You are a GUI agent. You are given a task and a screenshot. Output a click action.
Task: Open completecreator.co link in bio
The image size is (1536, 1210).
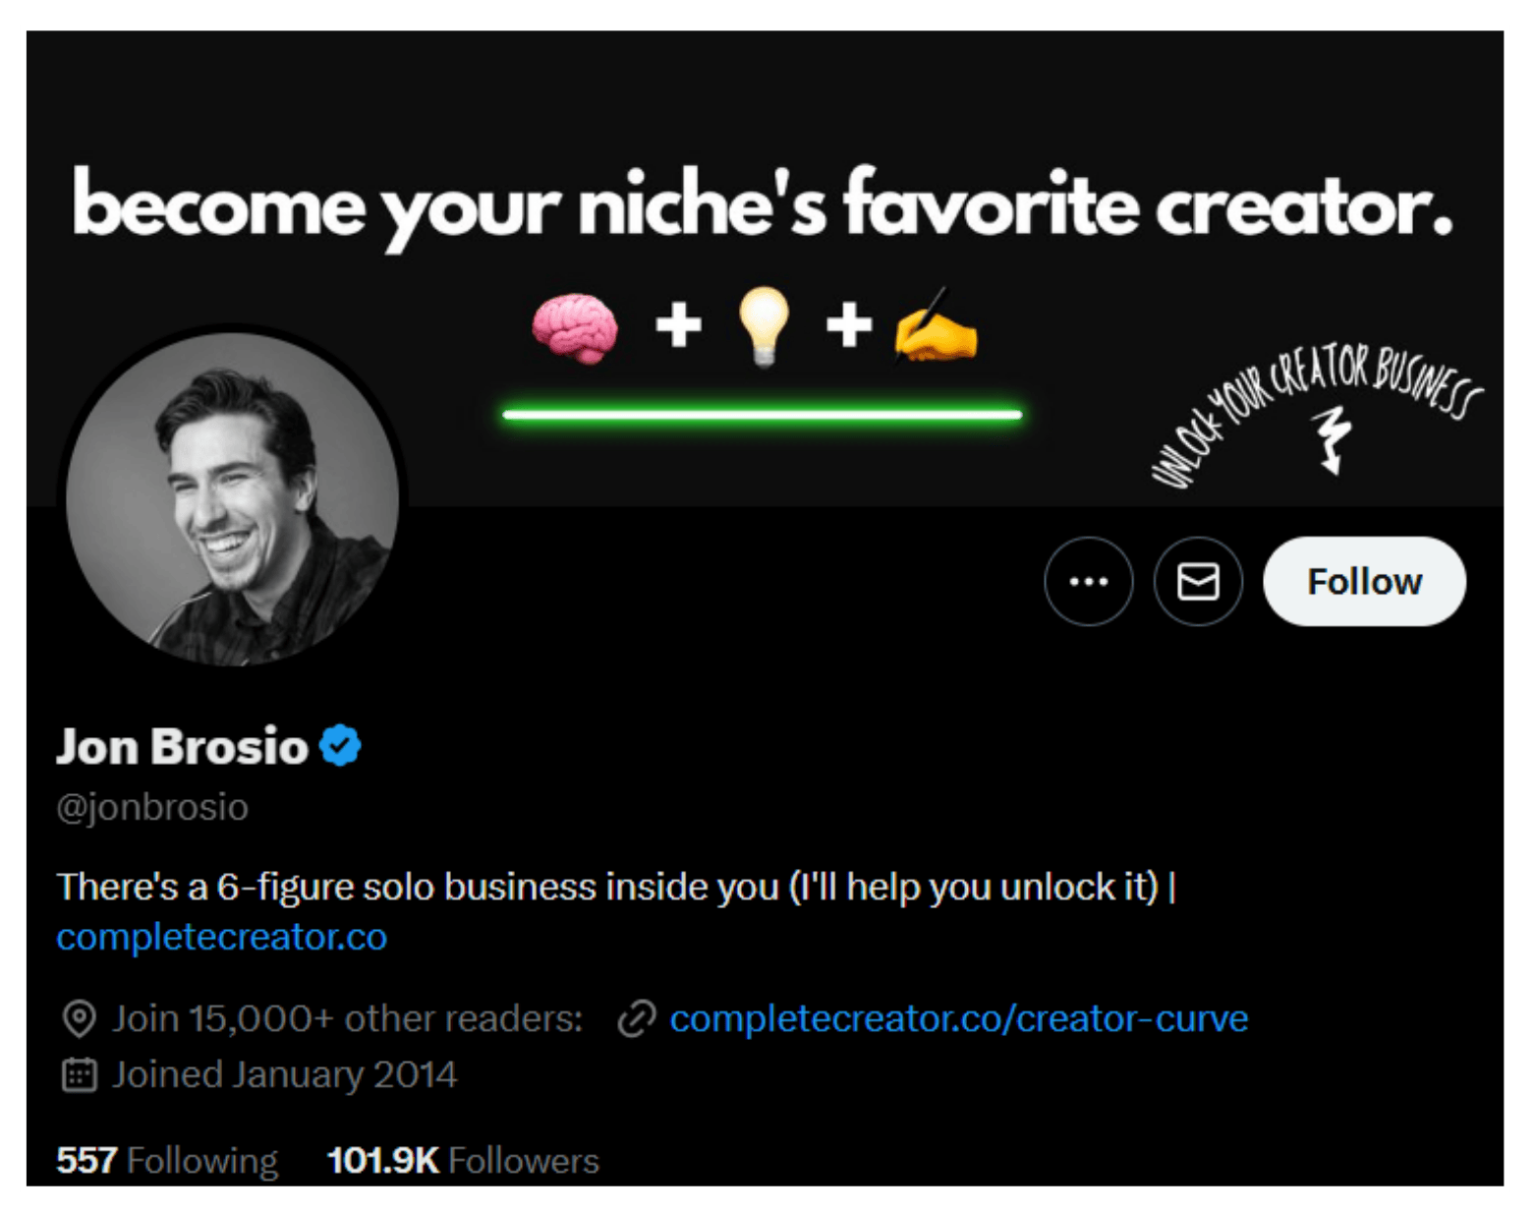coord(222,937)
